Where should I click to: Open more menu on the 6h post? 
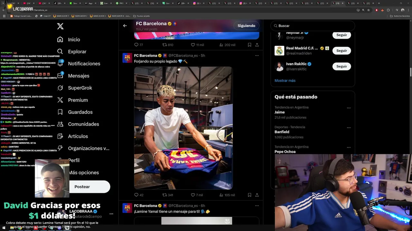257,206
